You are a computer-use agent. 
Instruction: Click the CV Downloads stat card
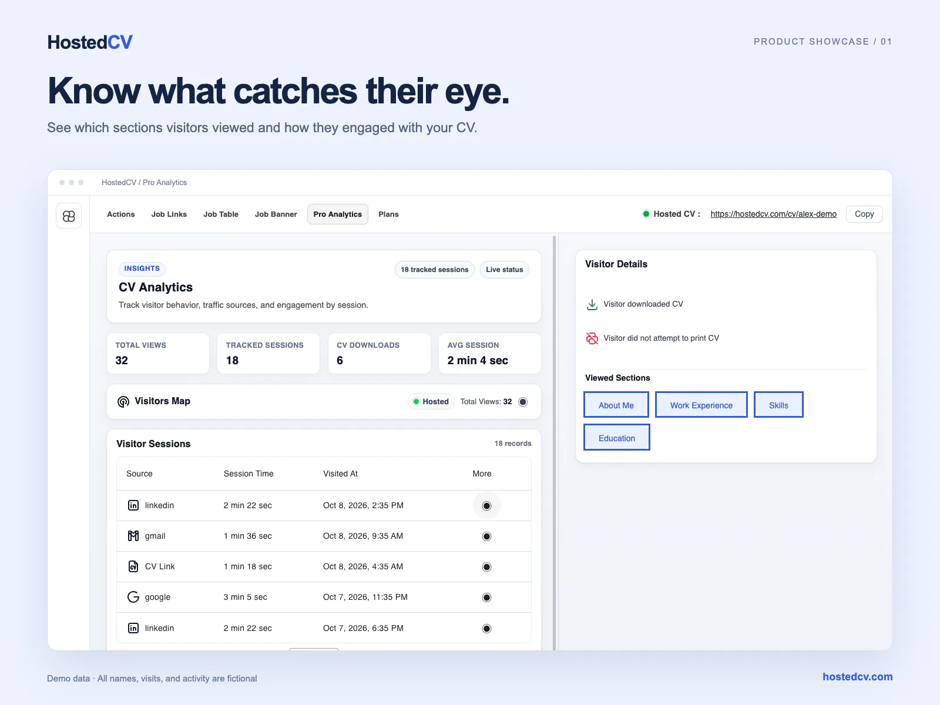pyautogui.click(x=380, y=353)
